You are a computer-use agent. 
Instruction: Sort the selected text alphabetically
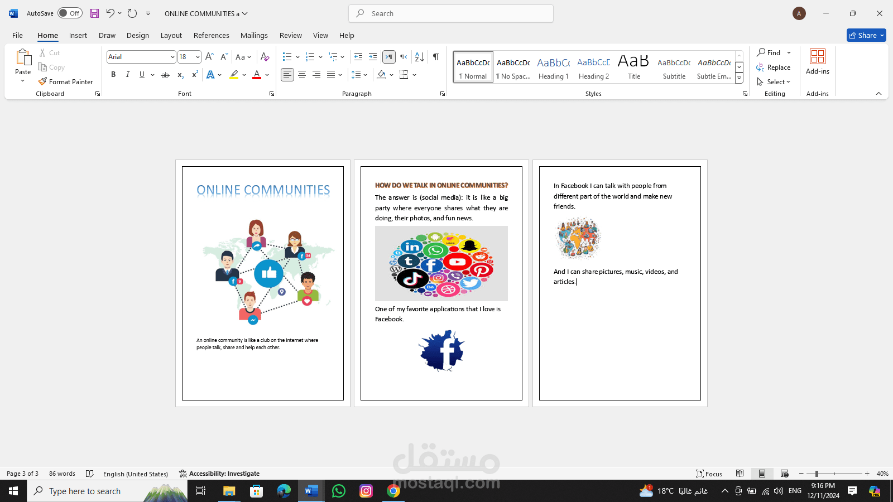pos(420,57)
